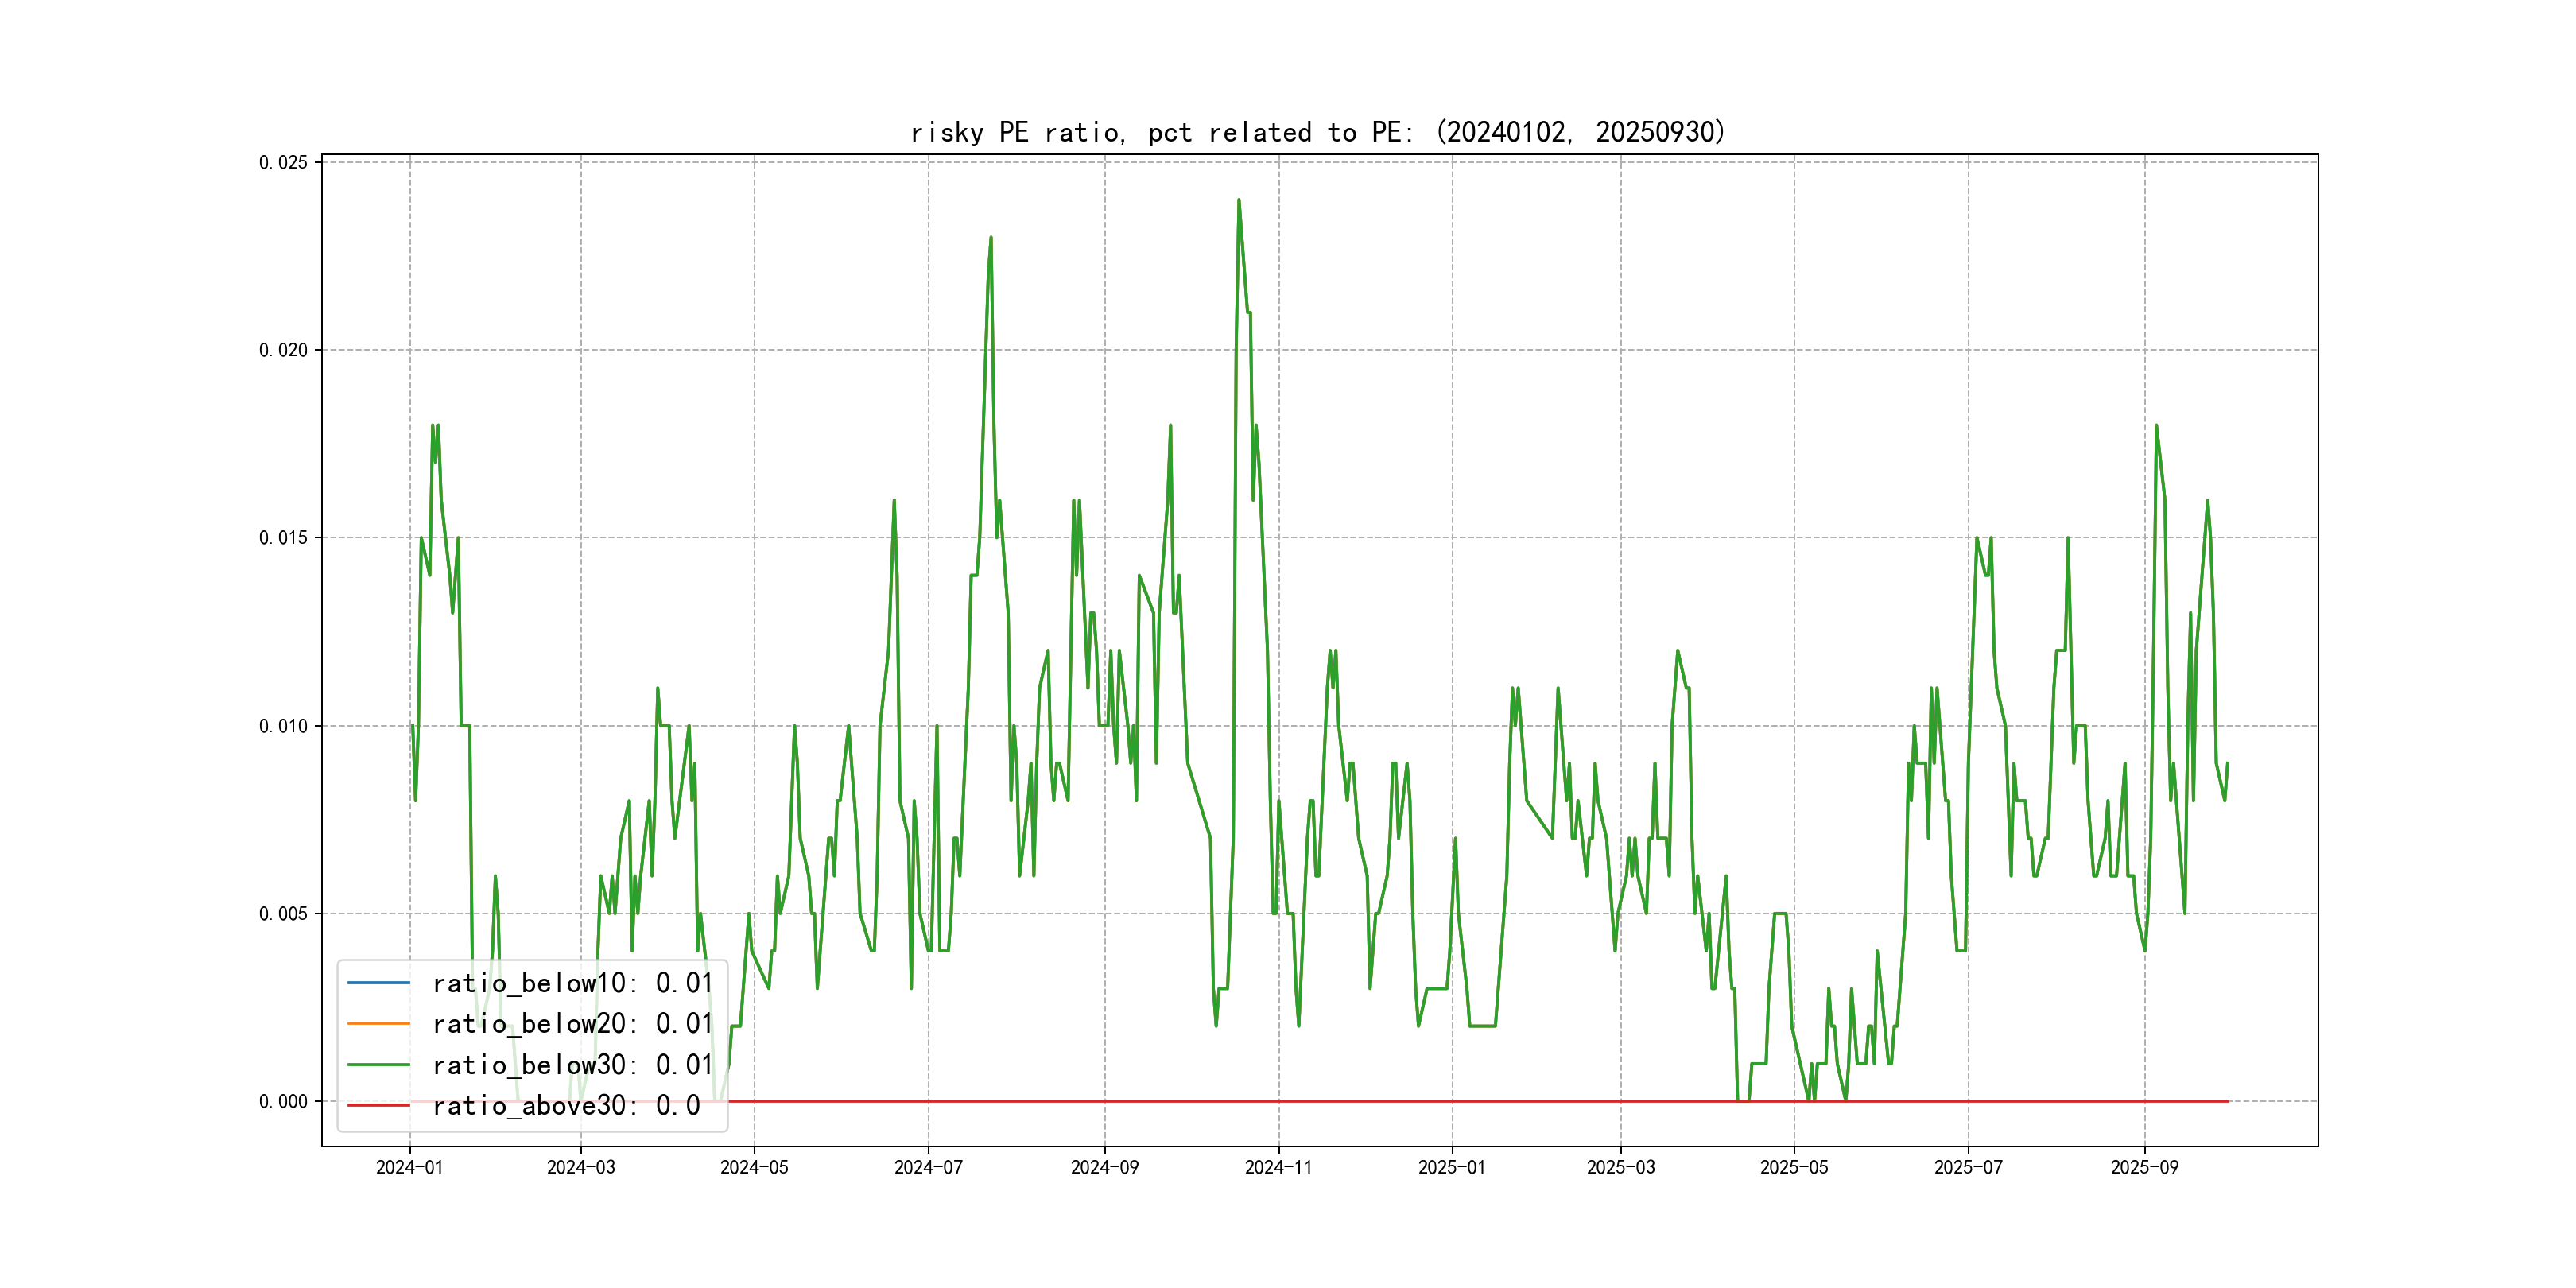Click the 0.015 y-axis tick label
Viewport: 2576px width, 1288px height.
click(x=283, y=538)
